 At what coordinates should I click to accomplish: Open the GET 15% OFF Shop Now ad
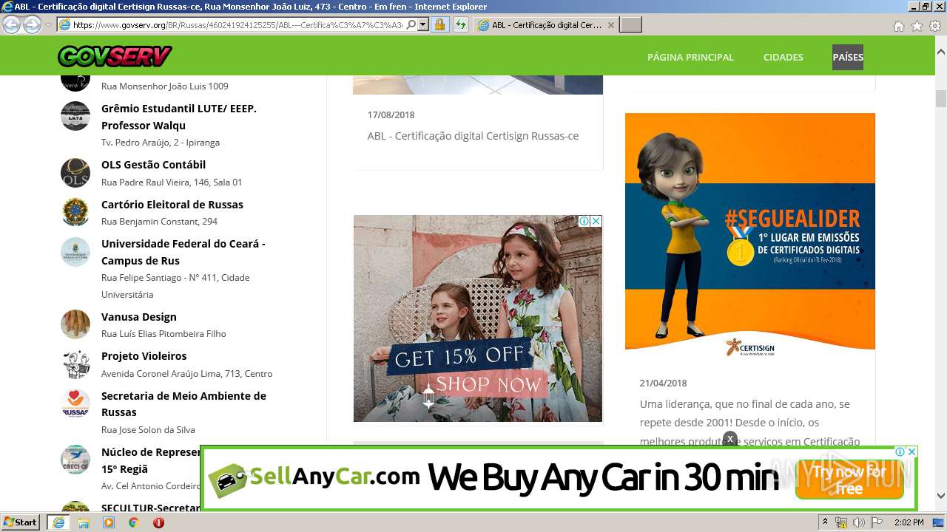pyautogui.click(x=477, y=318)
